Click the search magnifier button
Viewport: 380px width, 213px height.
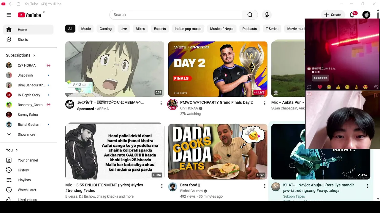point(250,15)
